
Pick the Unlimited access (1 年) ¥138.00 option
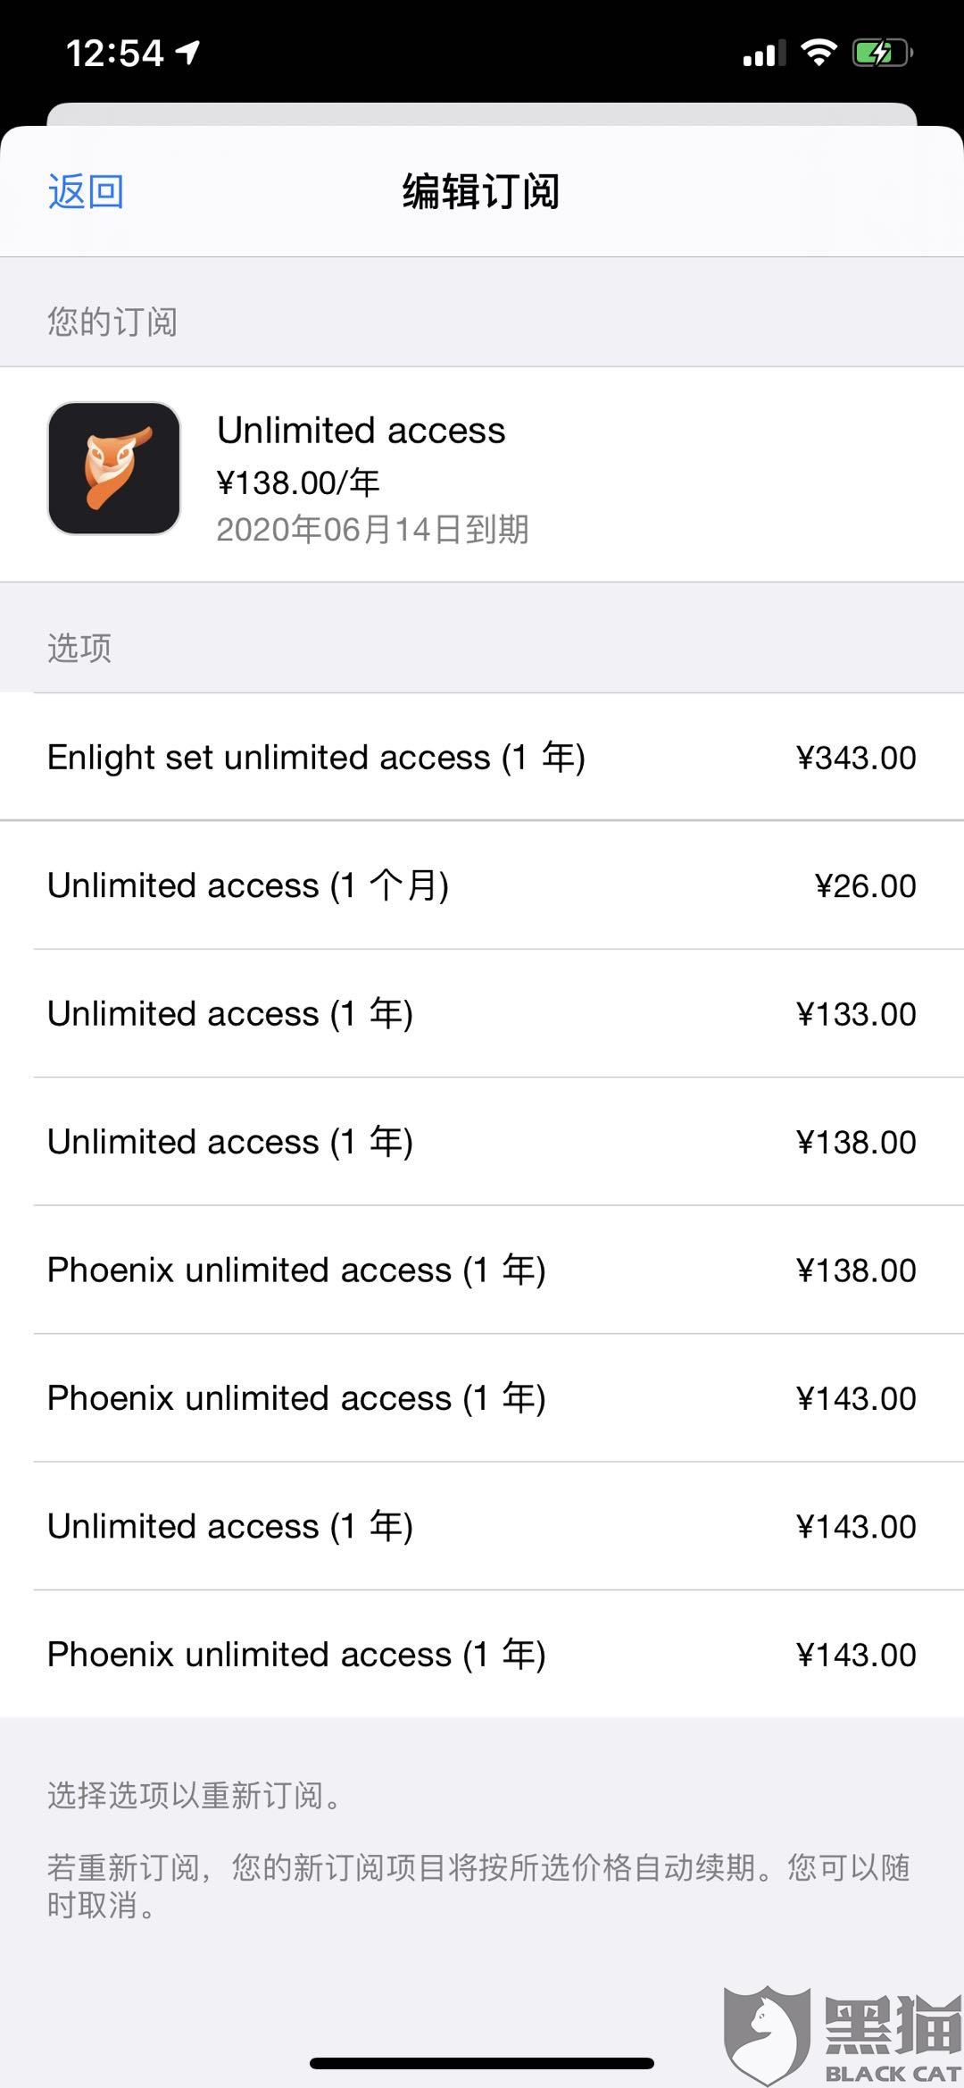coord(482,1142)
